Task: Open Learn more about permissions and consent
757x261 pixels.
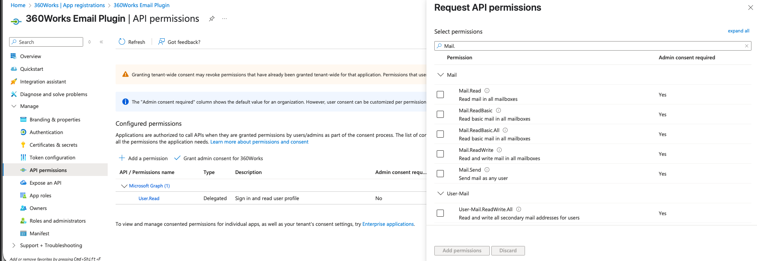Action: pyautogui.click(x=259, y=142)
